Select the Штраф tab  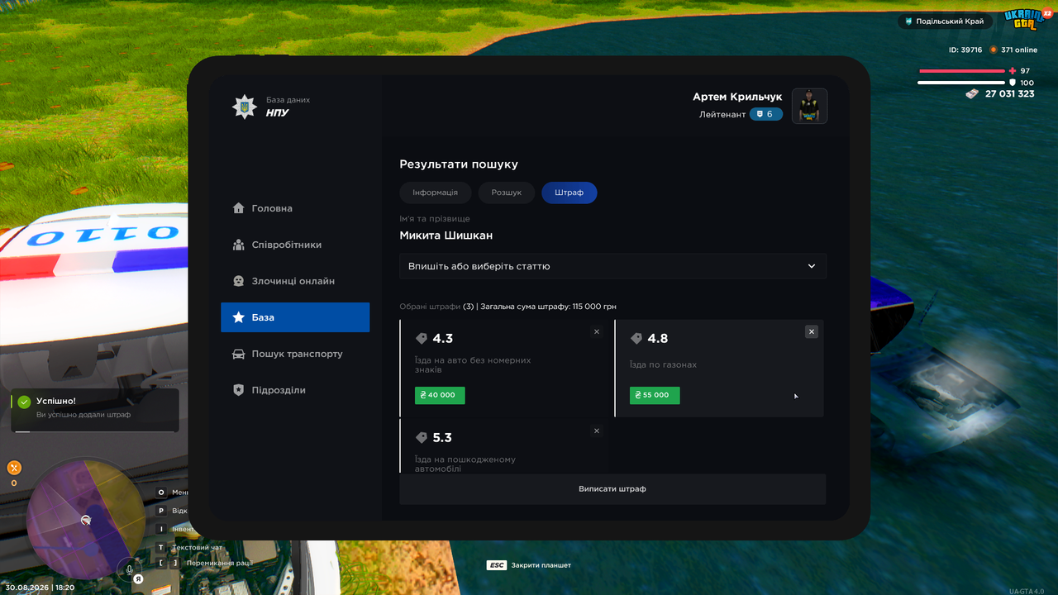[570, 193]
